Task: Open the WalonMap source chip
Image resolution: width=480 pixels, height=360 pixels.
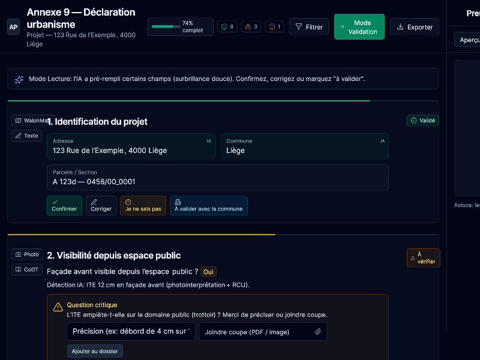Action: [32, 121]
